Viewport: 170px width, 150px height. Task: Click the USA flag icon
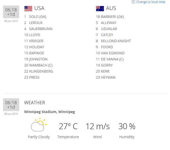point(28,9)
